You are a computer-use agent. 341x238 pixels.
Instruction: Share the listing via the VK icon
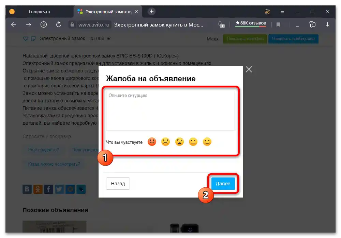27,189
